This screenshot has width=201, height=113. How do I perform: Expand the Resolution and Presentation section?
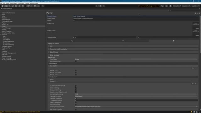point(123,49)
